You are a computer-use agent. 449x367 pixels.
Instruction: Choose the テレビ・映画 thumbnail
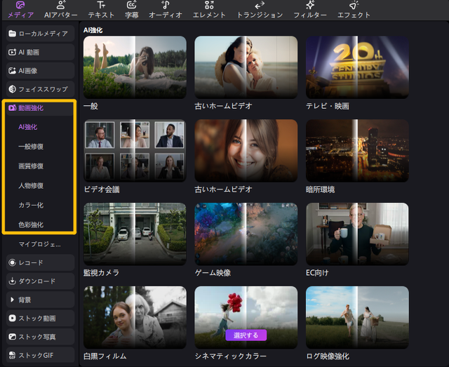(357, 67)
